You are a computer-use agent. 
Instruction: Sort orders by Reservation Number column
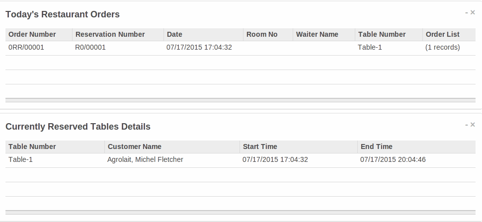click(110, 34)
